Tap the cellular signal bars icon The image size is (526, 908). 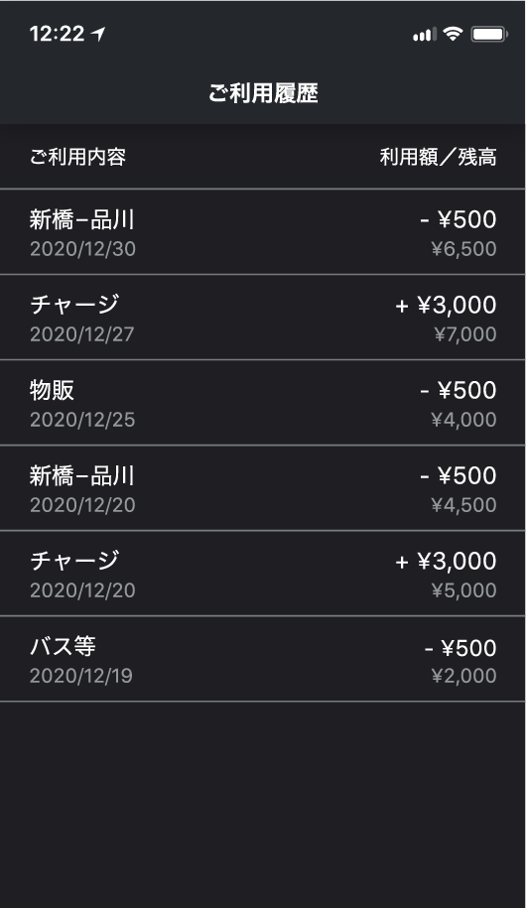point(424,35)
